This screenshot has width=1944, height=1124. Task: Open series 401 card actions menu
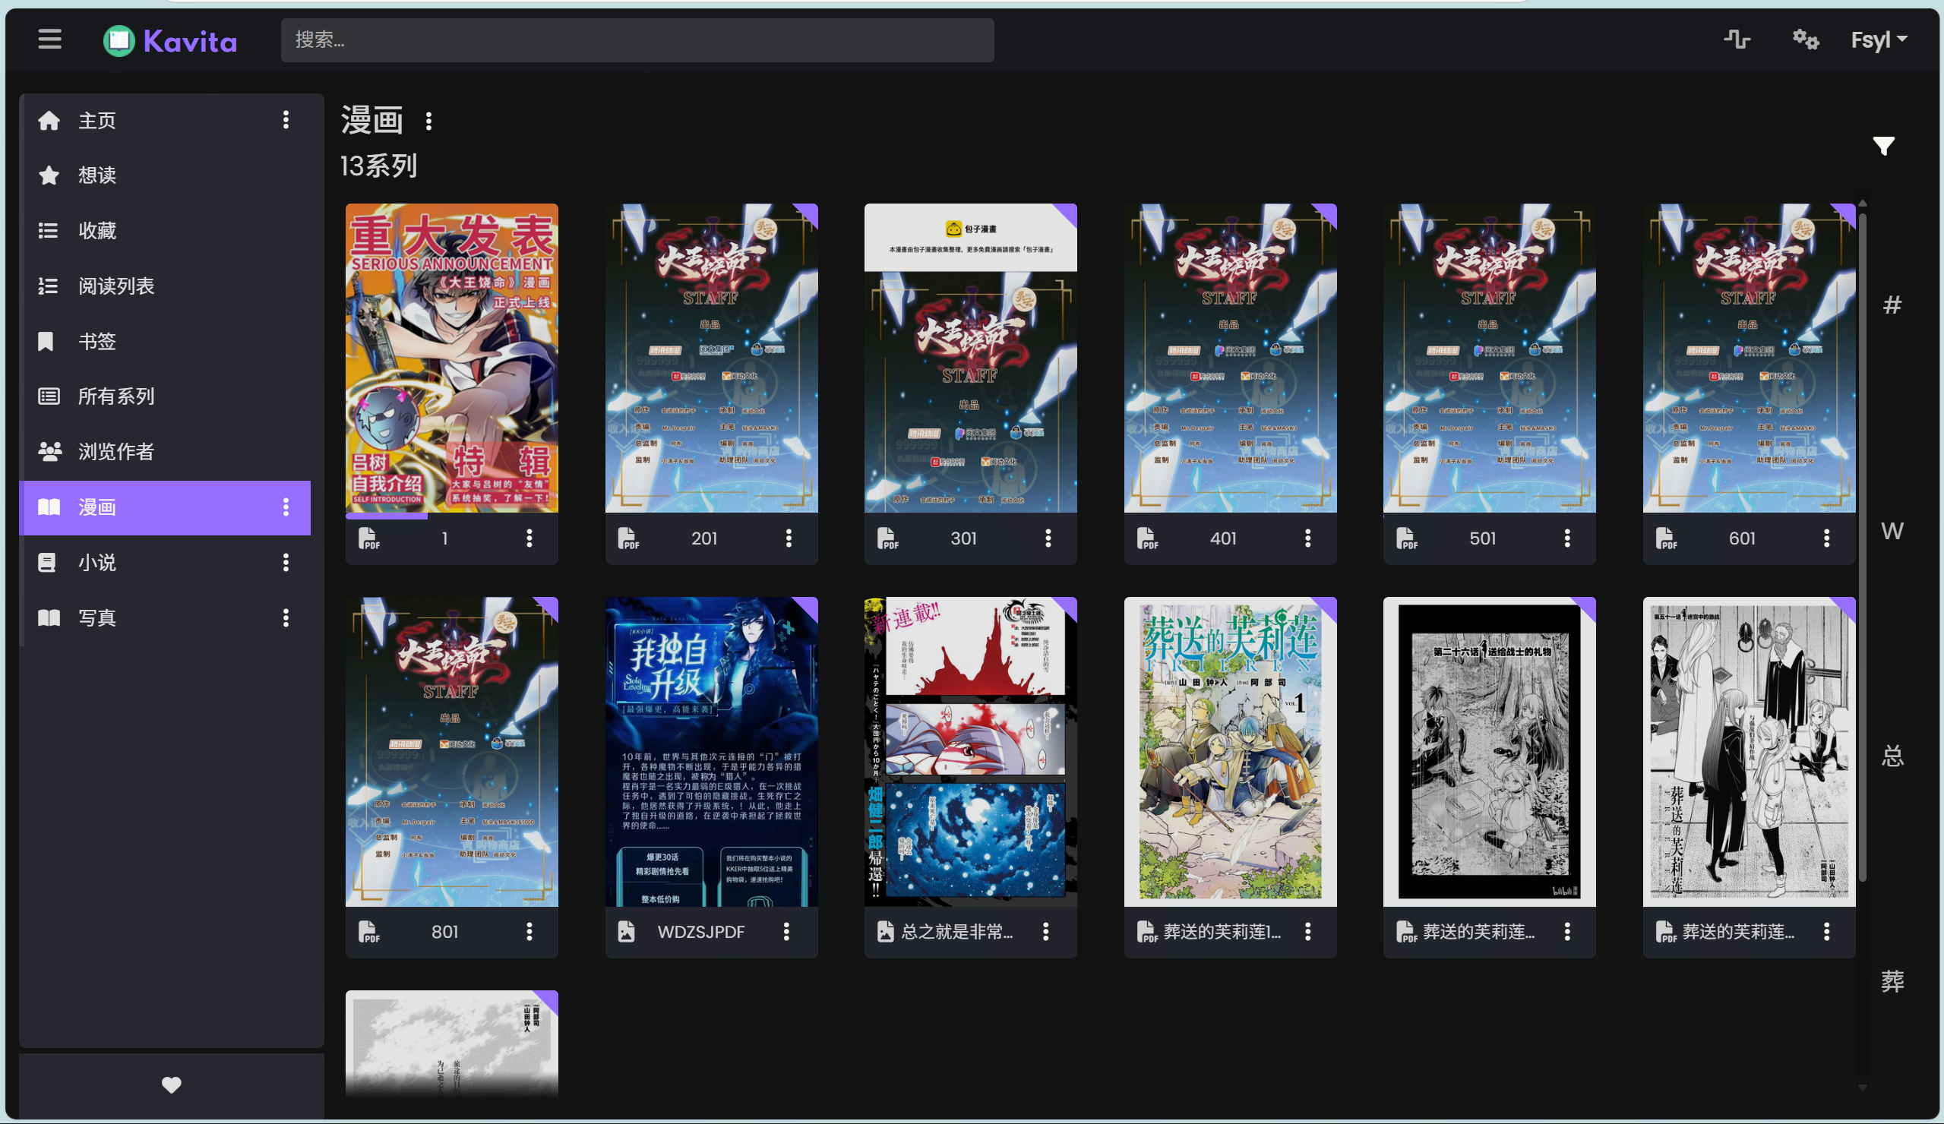(1307, 538)
